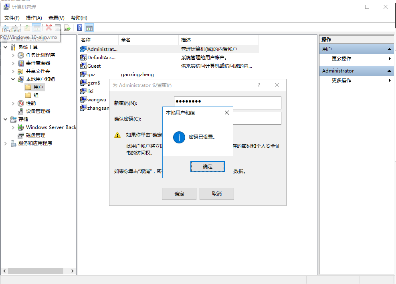Image resolution: width=396 pixels, height=284 pixels.
Task: Select the DefaultAccount user icon
Action: click(x=83, y=58)
